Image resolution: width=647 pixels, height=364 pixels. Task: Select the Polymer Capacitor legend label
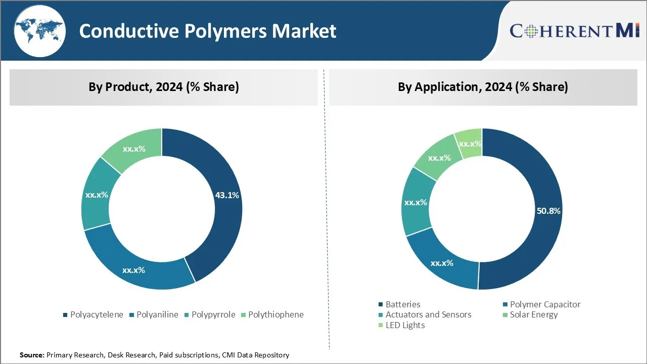click(x=545, y=304)
